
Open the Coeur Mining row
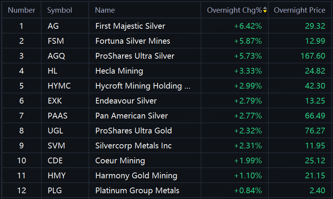click(120, 161)
